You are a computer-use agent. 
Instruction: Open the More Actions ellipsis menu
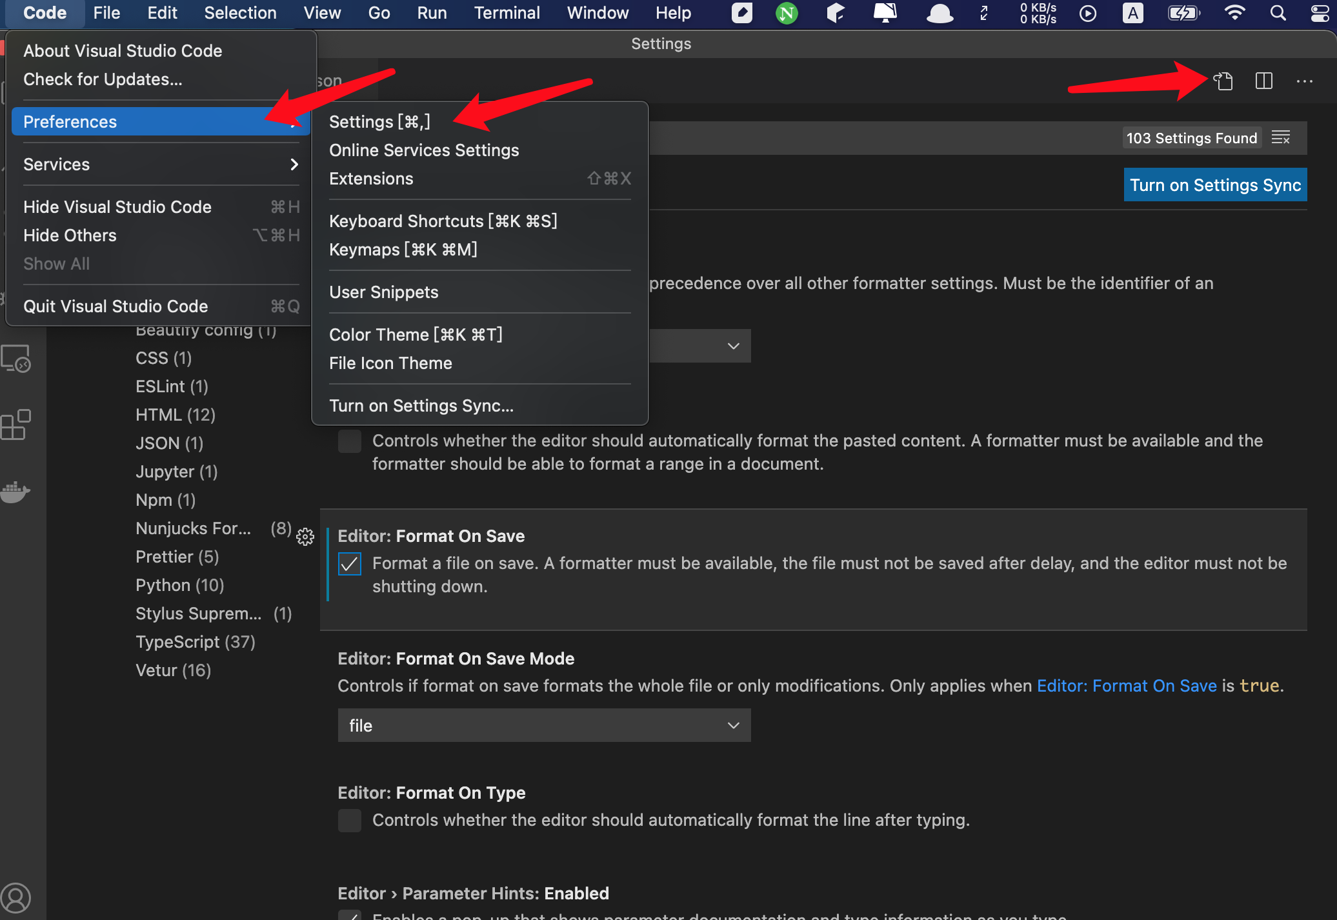tap(1304, 81)
